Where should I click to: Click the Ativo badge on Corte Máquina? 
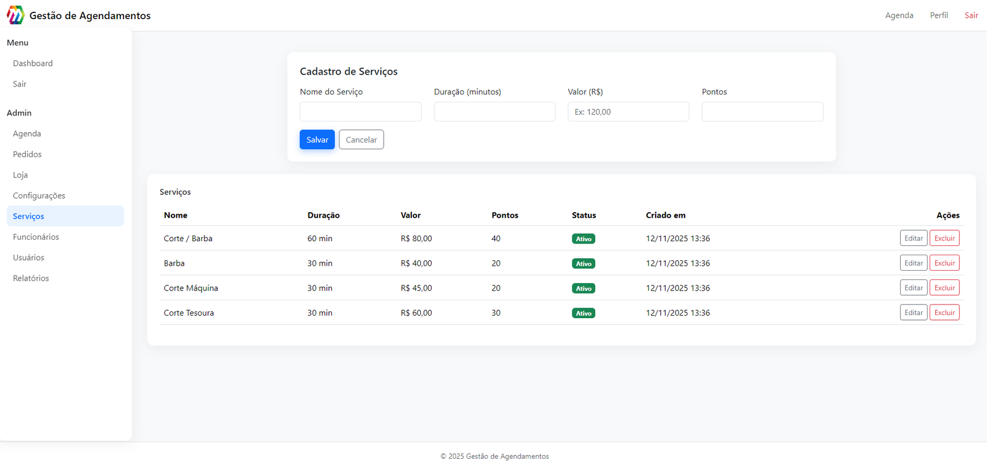(x=583, y=289)
